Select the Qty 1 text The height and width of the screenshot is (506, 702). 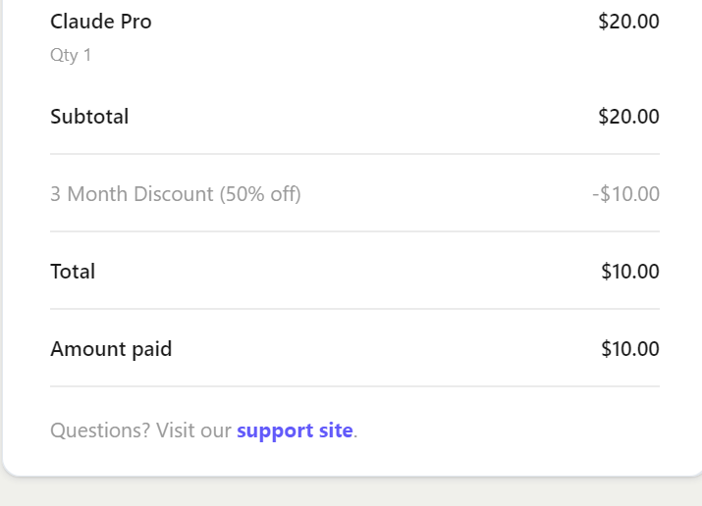(x=71, y=56)
